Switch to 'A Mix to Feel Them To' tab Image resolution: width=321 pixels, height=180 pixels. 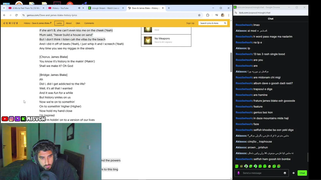coord(26,8)
